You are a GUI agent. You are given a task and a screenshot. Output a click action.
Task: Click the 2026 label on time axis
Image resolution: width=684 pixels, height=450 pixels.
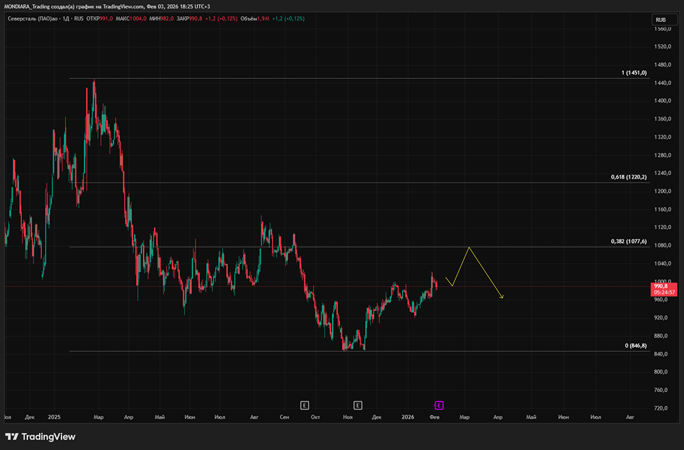pyautogui.click(x=408, y=416)
